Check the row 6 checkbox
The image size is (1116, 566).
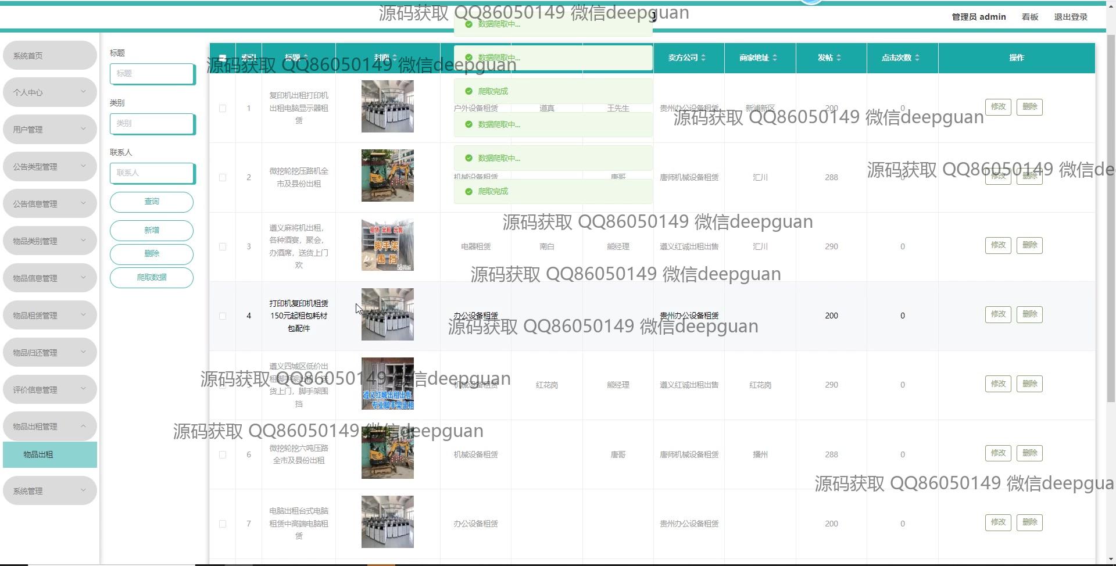pos(223,454)
